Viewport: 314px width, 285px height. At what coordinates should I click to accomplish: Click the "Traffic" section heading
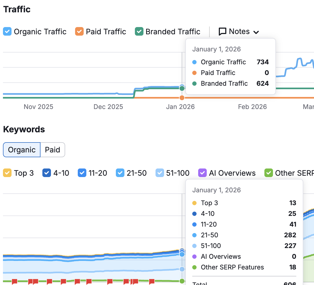tap(17, 9)
